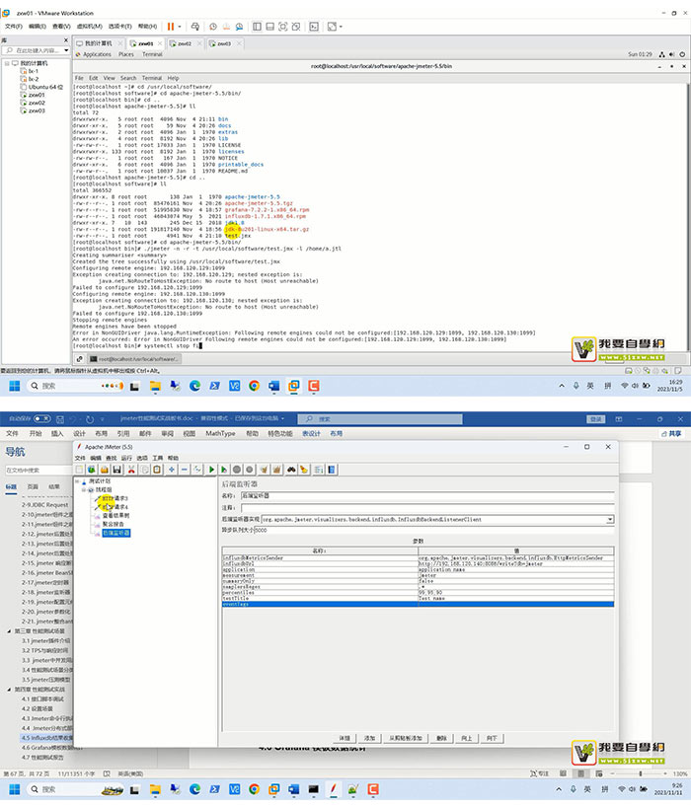Open VMware stretch guest dropdown arrow
This screenshot has height=807, width=691.
(x=341, y=27)
